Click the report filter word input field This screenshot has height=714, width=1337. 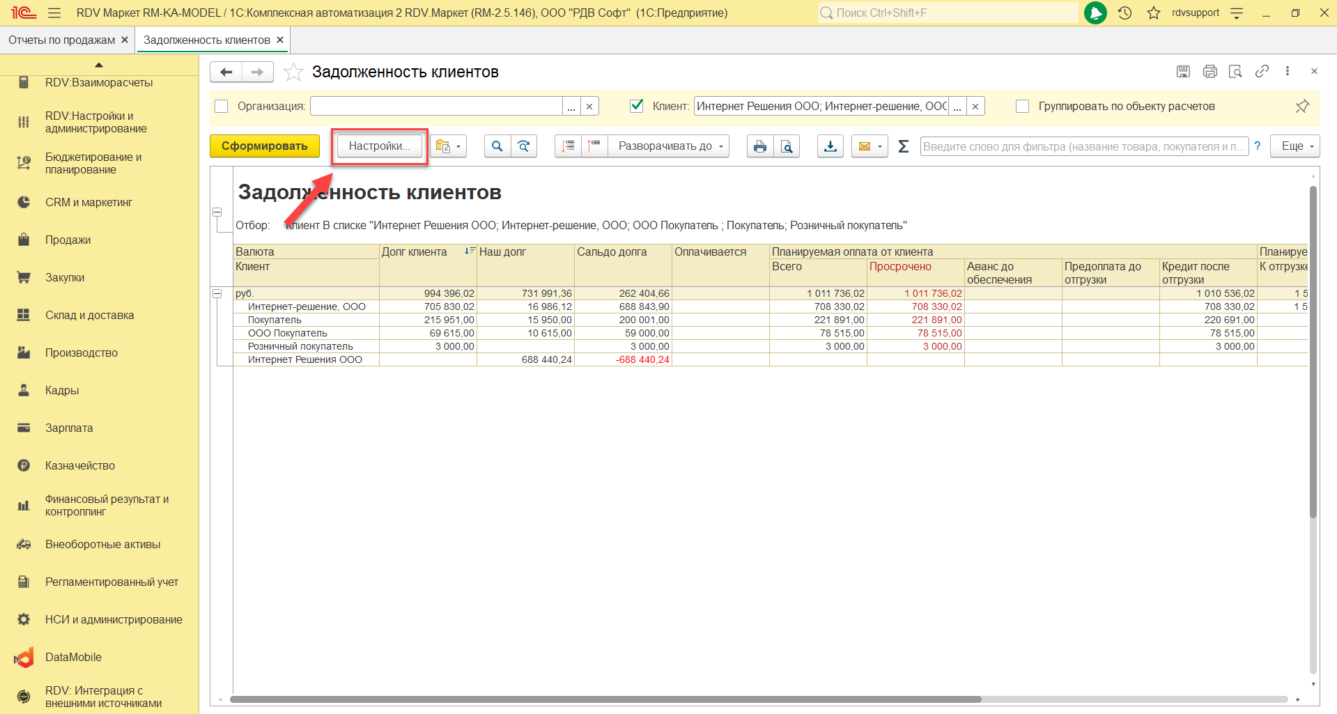point(1083,146)
